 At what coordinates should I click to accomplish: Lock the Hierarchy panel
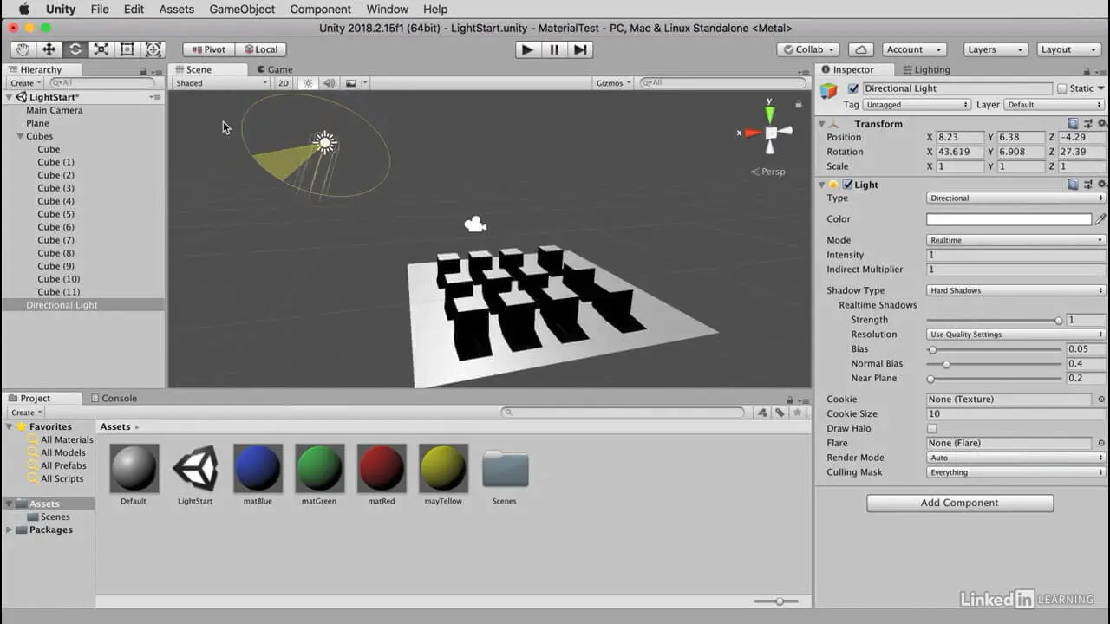[143, 70]
